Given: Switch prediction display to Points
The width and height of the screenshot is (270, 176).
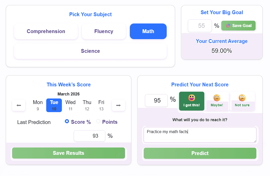Looking at the screenshot, I should pyautogui.click(x=98, y=121).
